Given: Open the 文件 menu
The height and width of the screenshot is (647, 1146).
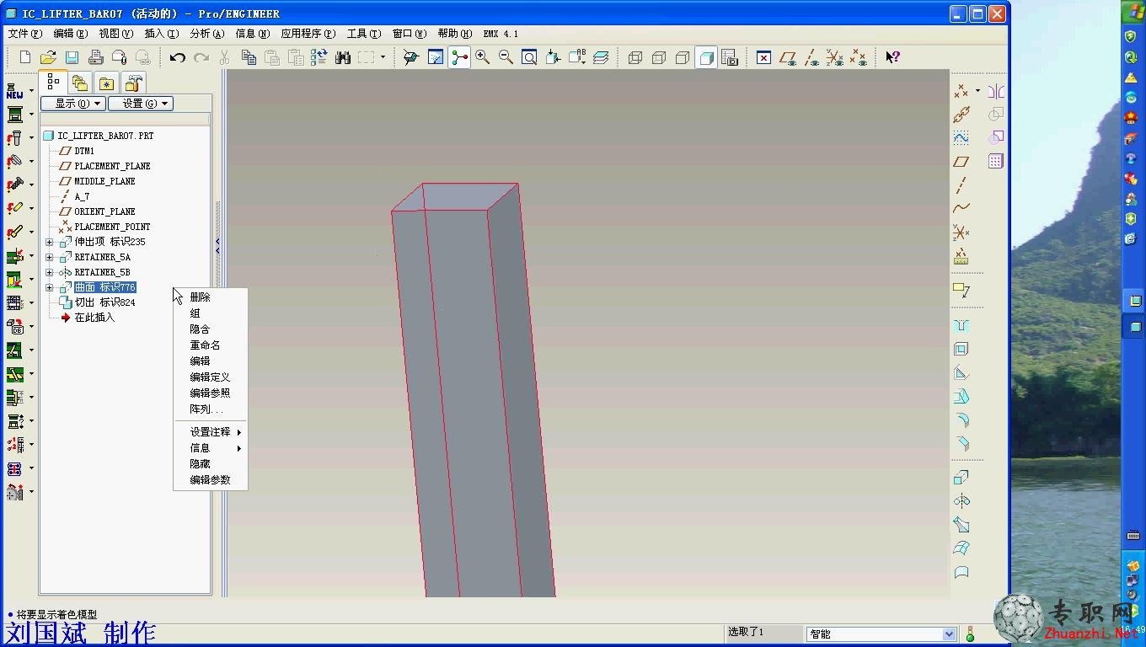Looking at the screenshot, I should (x=24, y=34).
